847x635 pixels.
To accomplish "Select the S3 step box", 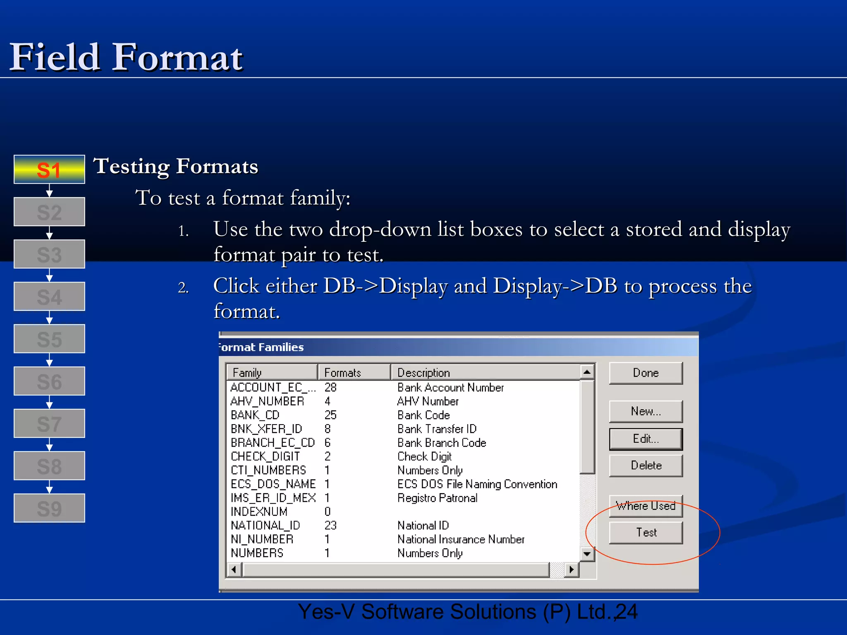I will [x=49, y=254].
